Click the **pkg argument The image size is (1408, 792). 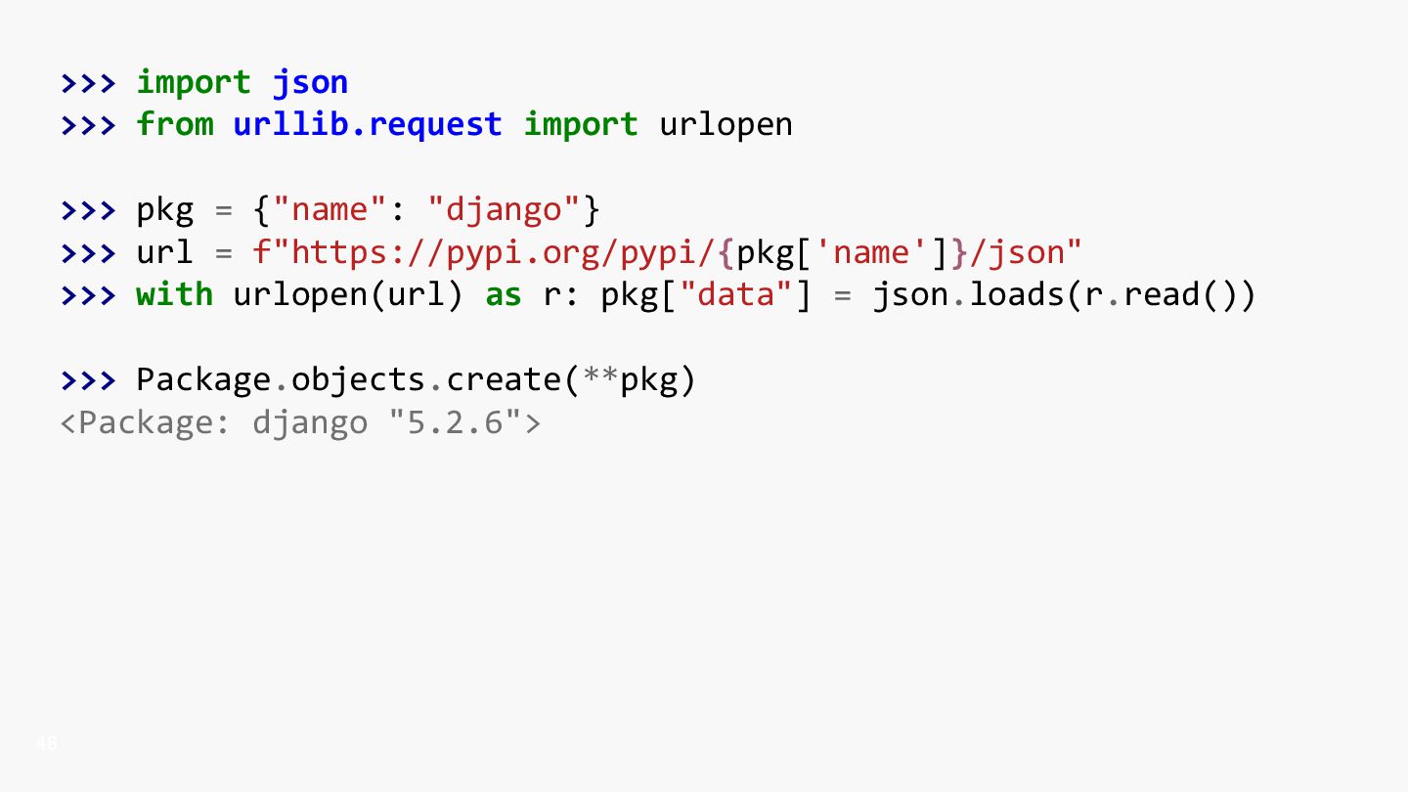pos(630,380)
